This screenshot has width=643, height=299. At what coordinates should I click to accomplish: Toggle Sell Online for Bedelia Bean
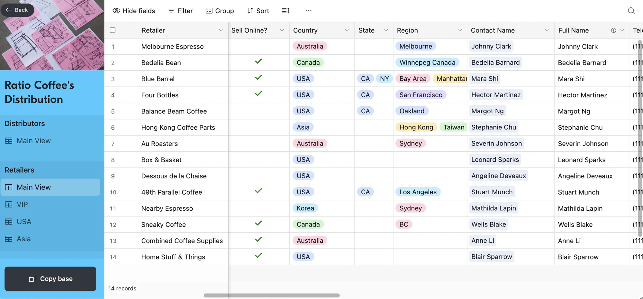(258, 61)
